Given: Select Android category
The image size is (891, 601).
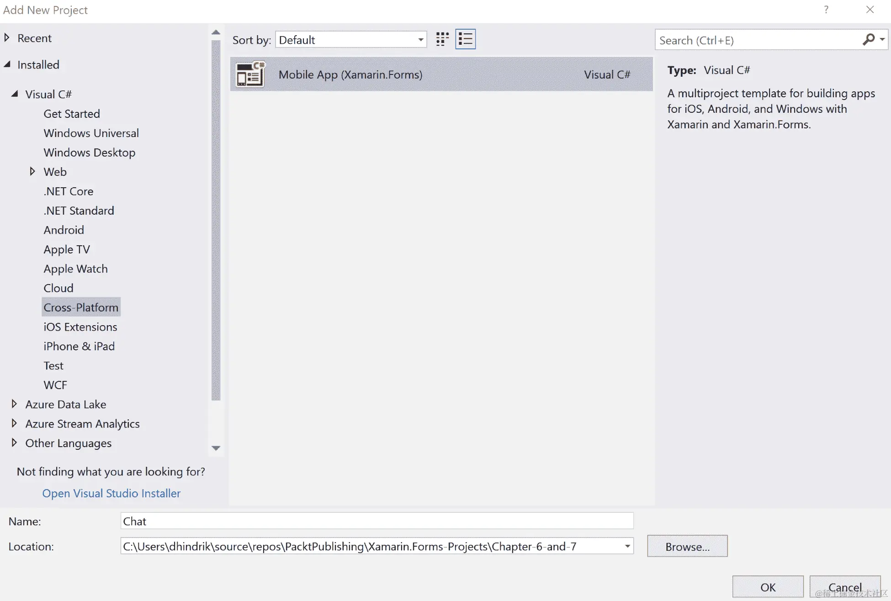Looking at the screenshot, I should coord(64,230).
